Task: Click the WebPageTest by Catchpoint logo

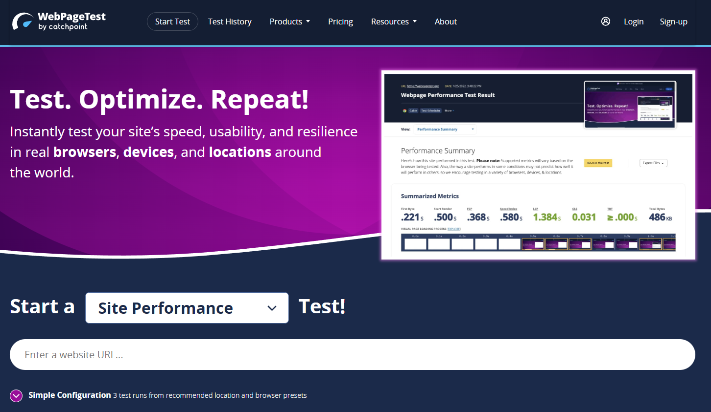Action: point(59,22)
